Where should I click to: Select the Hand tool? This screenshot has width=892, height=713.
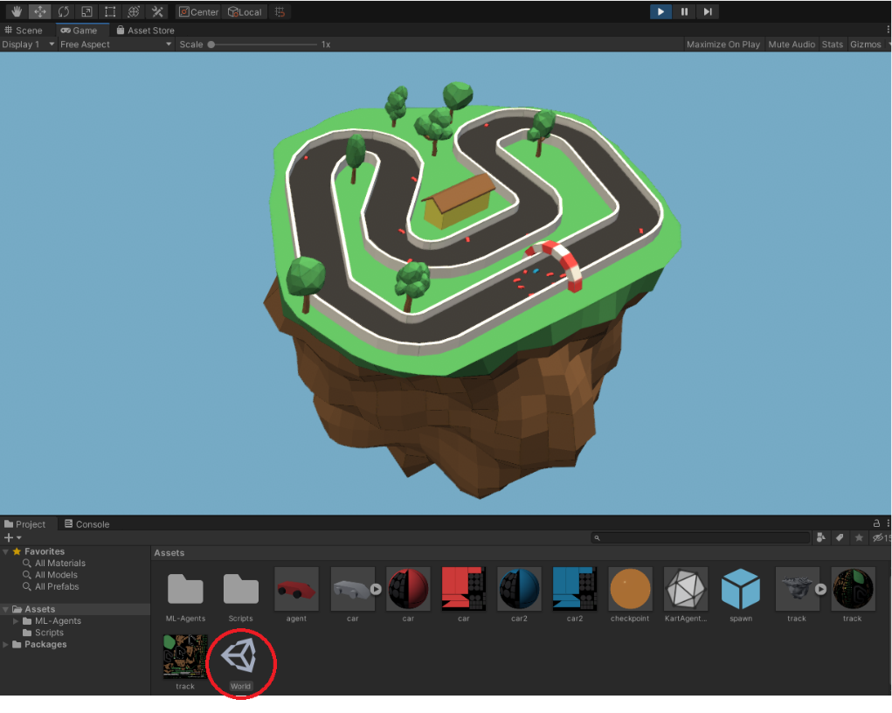[x=17, y=11]
